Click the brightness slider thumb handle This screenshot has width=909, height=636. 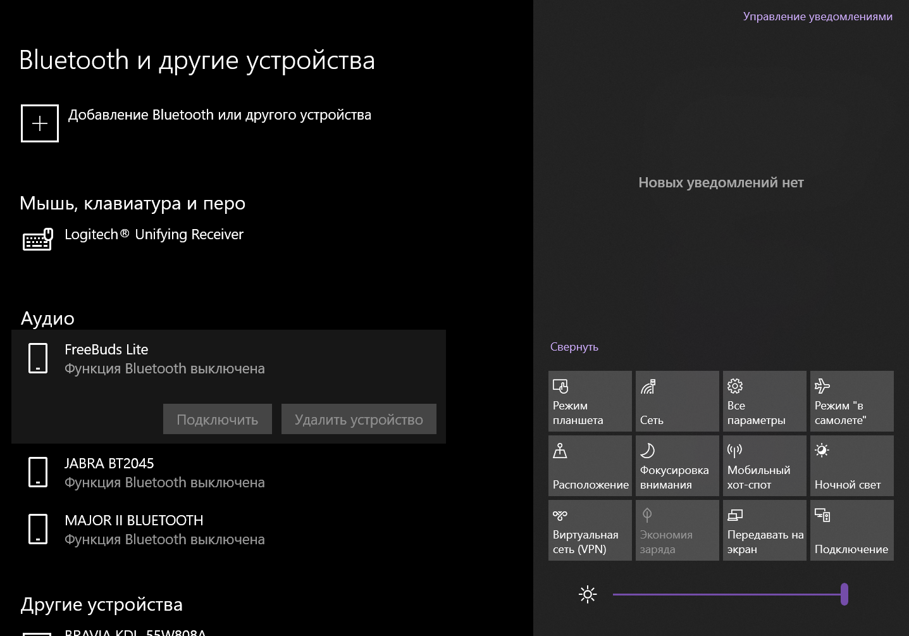(x=844, y=594)
